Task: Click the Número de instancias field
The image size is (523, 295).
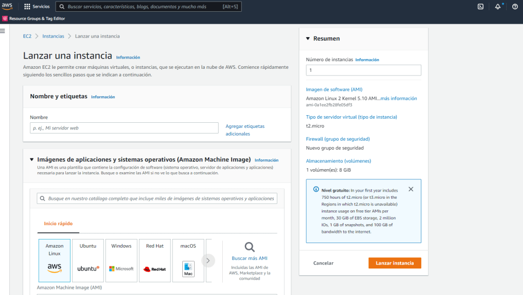Action: (364, 70)
